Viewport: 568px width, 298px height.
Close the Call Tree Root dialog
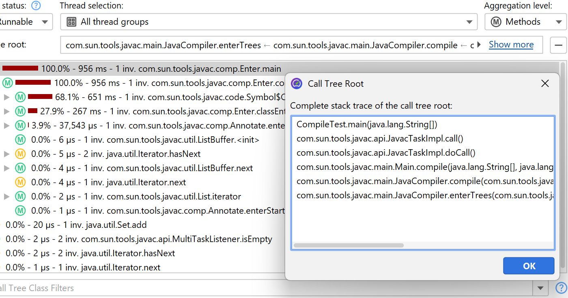point(545,84)
